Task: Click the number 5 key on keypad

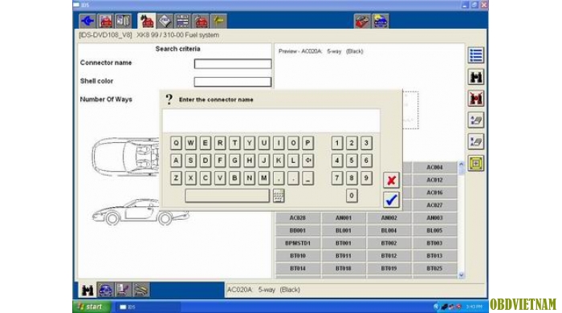Action: (352, 161)
